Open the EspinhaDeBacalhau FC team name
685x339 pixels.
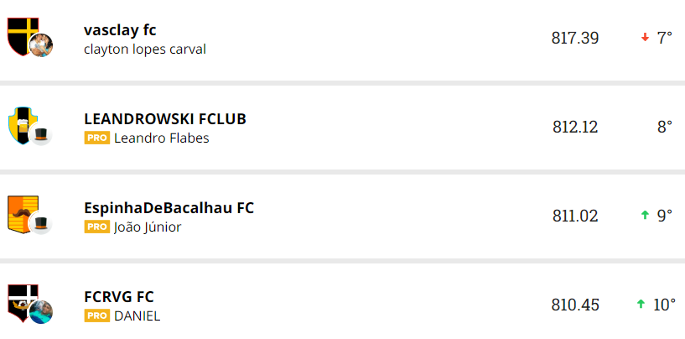[x=169, y=207]
